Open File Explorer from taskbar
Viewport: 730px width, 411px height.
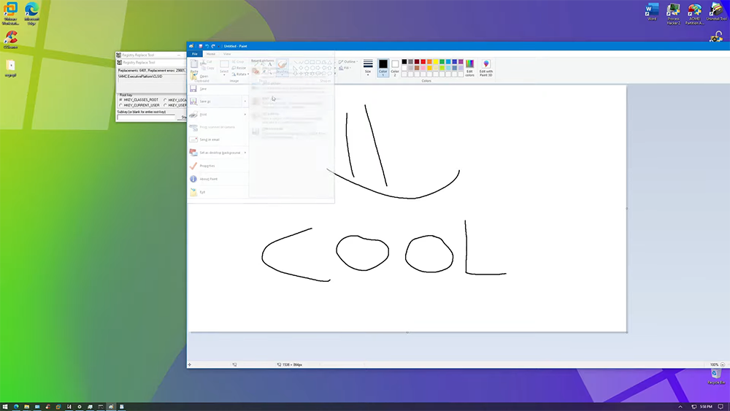point(26,407)
